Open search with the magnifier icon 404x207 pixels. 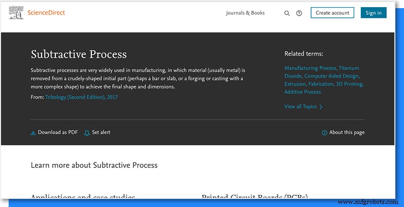[x=287, y=13]
